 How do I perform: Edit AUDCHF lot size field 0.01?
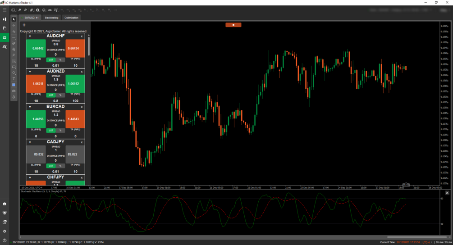coord(55,65)
